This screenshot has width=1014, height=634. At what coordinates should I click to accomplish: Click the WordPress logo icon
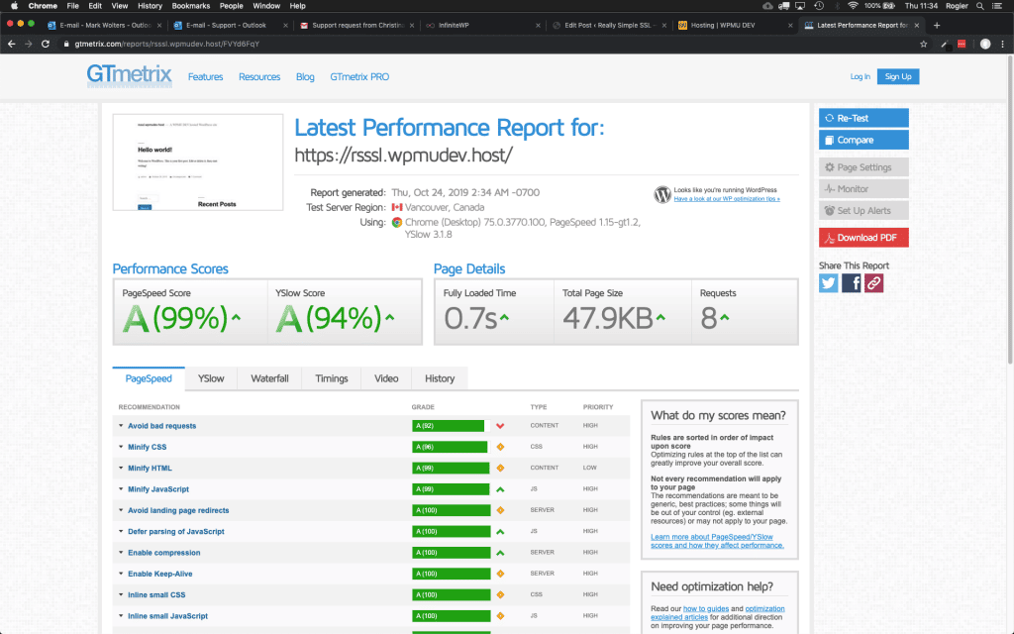pyautogui.click(x=662, y=194)
